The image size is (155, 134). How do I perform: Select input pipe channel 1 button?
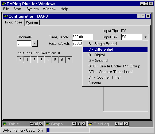[27, 60]
